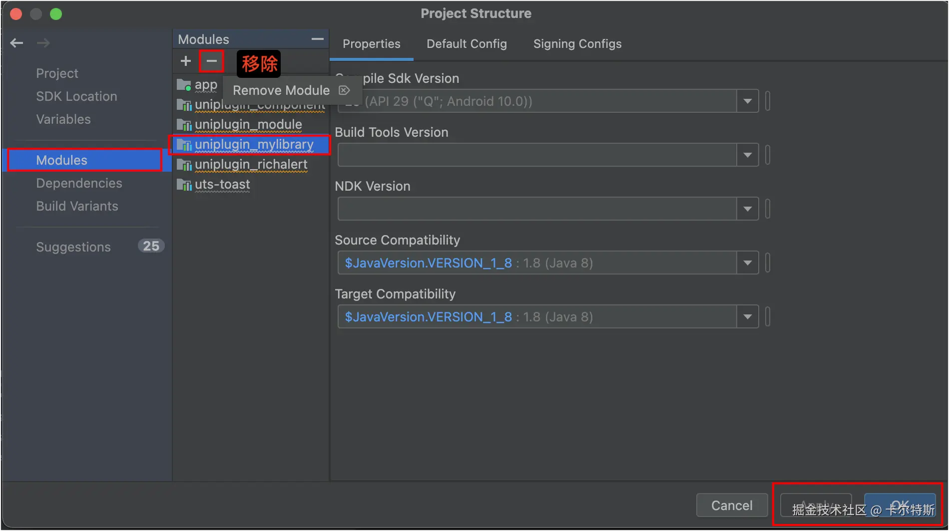Viewport: 949px width, 531px height.
Task: Switch to the Default Config tab
Action: pyautogui.click(x=467, y=44)
